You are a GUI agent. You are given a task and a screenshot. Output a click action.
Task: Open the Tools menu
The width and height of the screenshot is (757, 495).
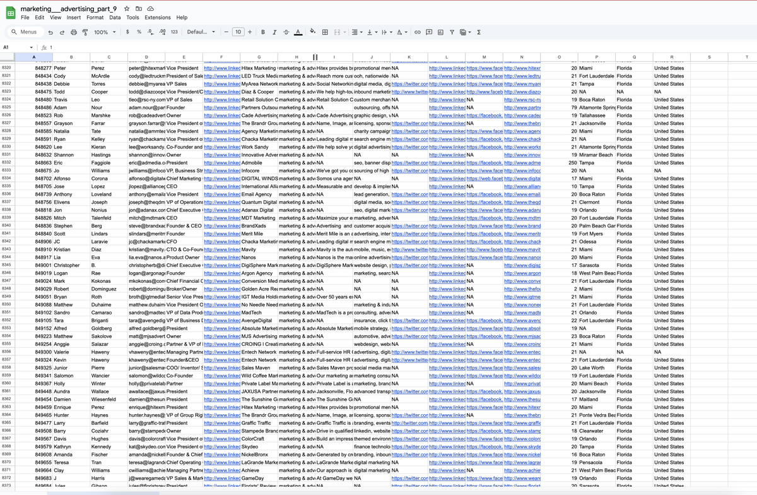pos(132,18)
